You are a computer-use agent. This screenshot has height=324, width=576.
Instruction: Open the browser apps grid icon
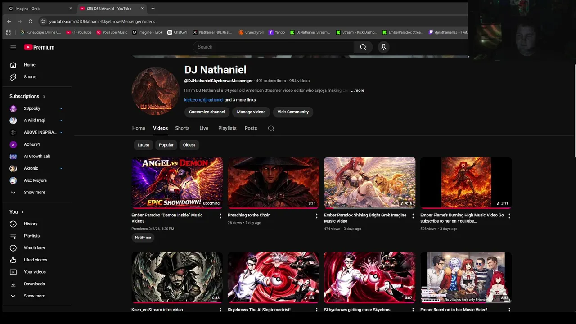8,32
